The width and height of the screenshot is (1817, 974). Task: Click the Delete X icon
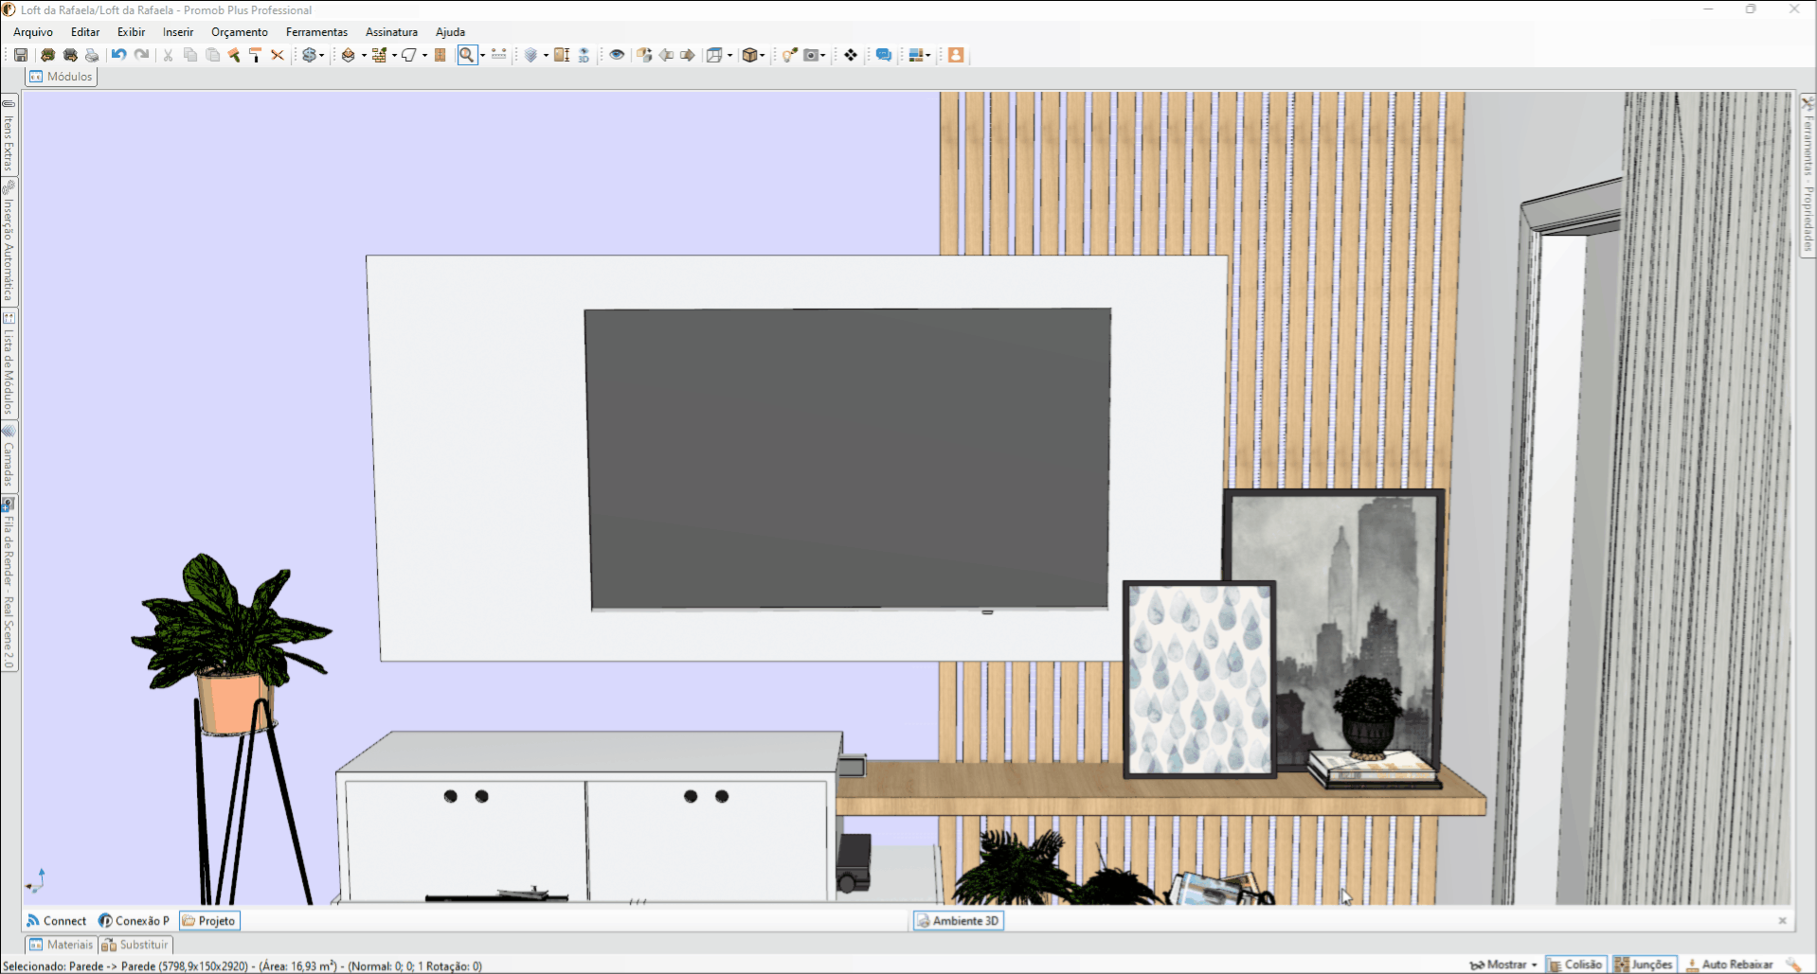[x=278, y=55]
